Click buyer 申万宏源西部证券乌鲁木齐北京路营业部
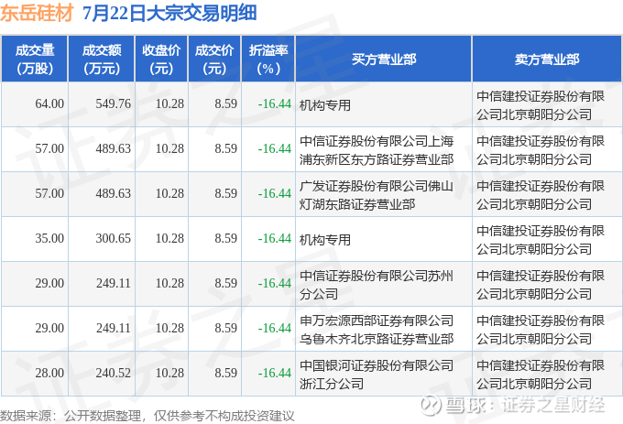Image resolution: width=623 pixels, height=424 pixels. point(377,330)
